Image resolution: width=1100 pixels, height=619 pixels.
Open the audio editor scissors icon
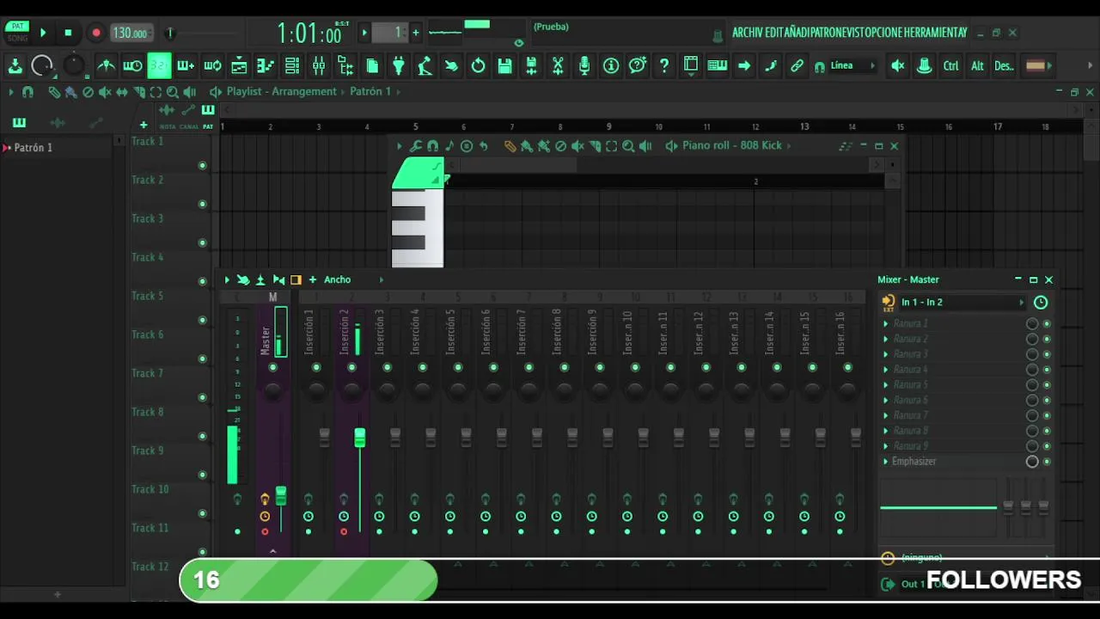tap(558, 65)
